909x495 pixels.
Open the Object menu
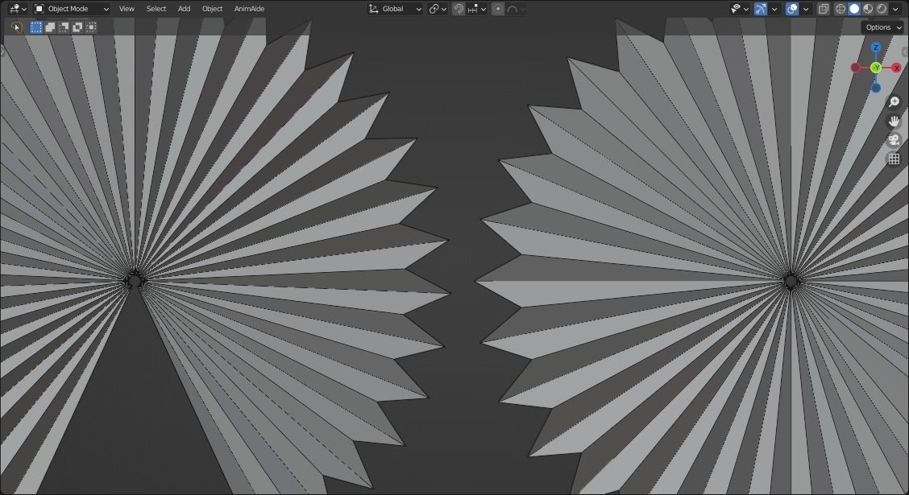coord(212,9)
